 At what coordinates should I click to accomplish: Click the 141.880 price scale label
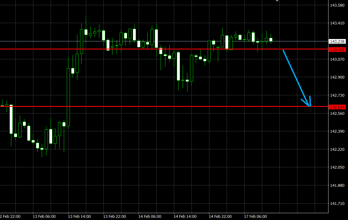[337, 185]
